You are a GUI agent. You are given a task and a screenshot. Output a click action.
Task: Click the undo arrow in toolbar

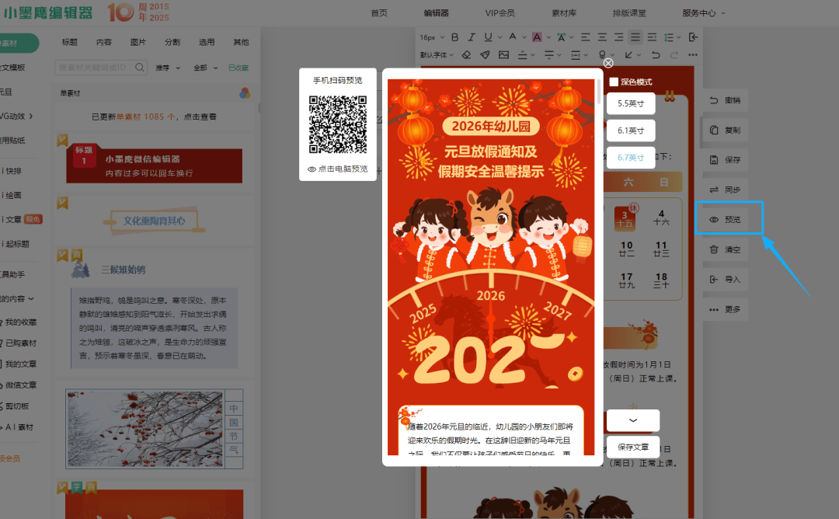tap(655, 55)
